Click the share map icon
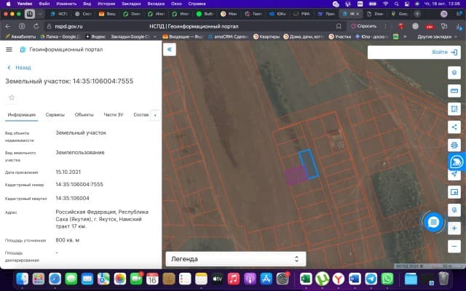Image resolution: width=466 pixels, height=291 pixels. pos(454,126)
